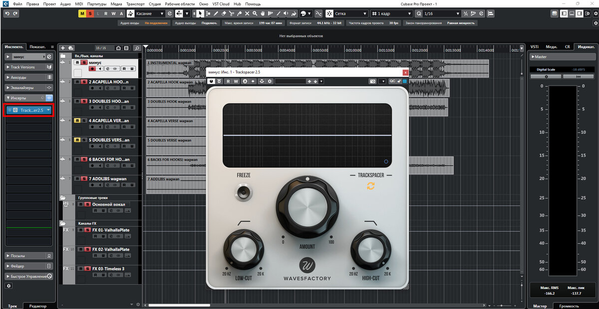
Task: Select the Zoom magnifier tool
Action: 255,13
